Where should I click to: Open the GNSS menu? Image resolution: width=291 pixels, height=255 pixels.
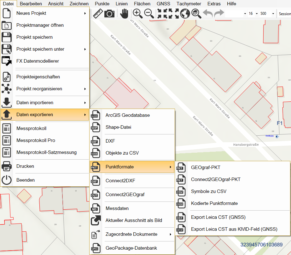tap(163, 4)
